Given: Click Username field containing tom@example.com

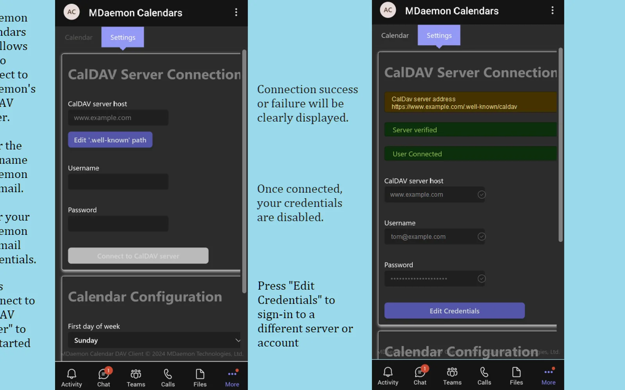Looking at the screenshot, I should coord(435,237).
